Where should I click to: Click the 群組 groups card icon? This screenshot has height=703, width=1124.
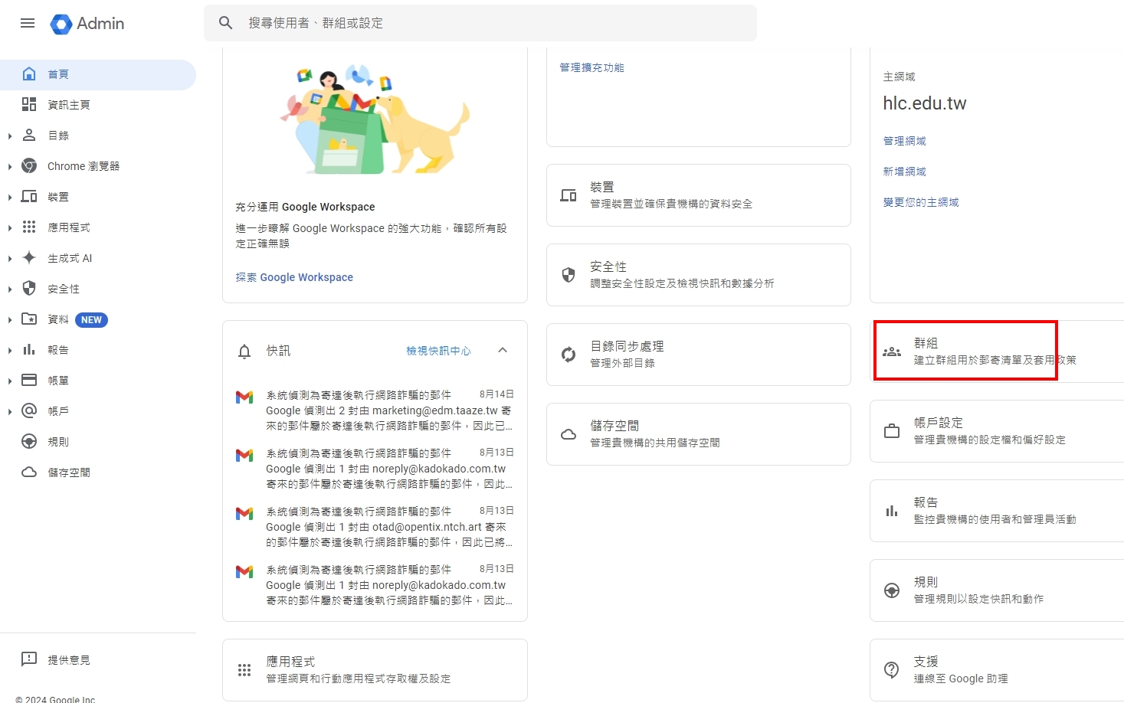(x=892, y=351)
